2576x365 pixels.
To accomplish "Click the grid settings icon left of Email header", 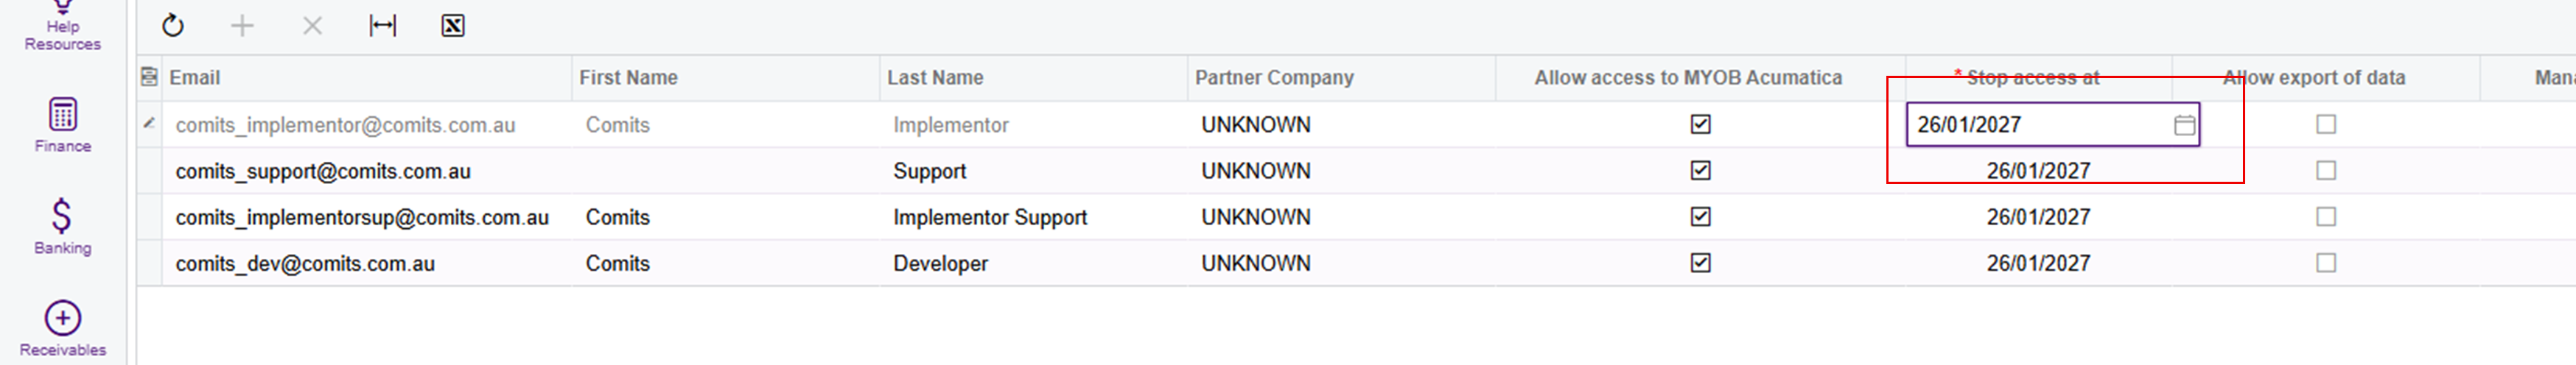I will click(149, 77).
